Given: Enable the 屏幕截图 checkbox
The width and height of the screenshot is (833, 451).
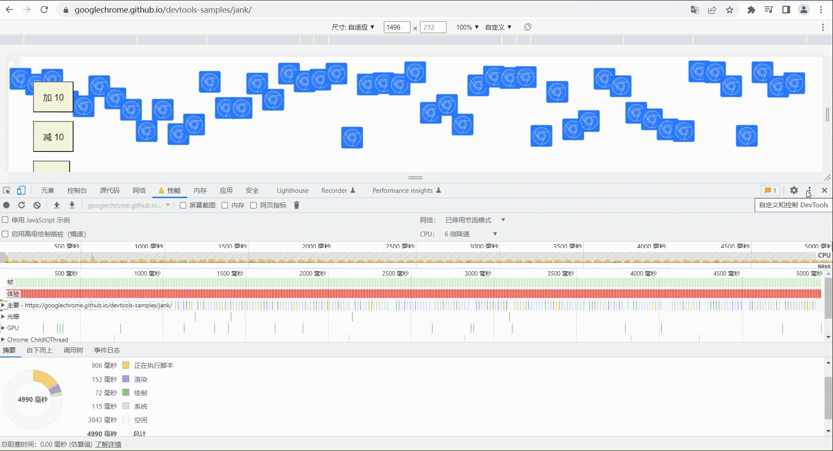Looking at the screenshot, I should click(x=183, y=205).
